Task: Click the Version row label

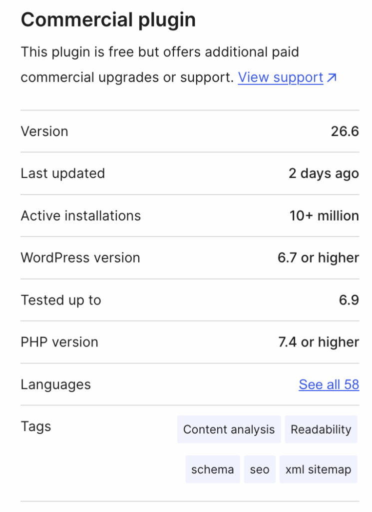Action: [44, 131]
